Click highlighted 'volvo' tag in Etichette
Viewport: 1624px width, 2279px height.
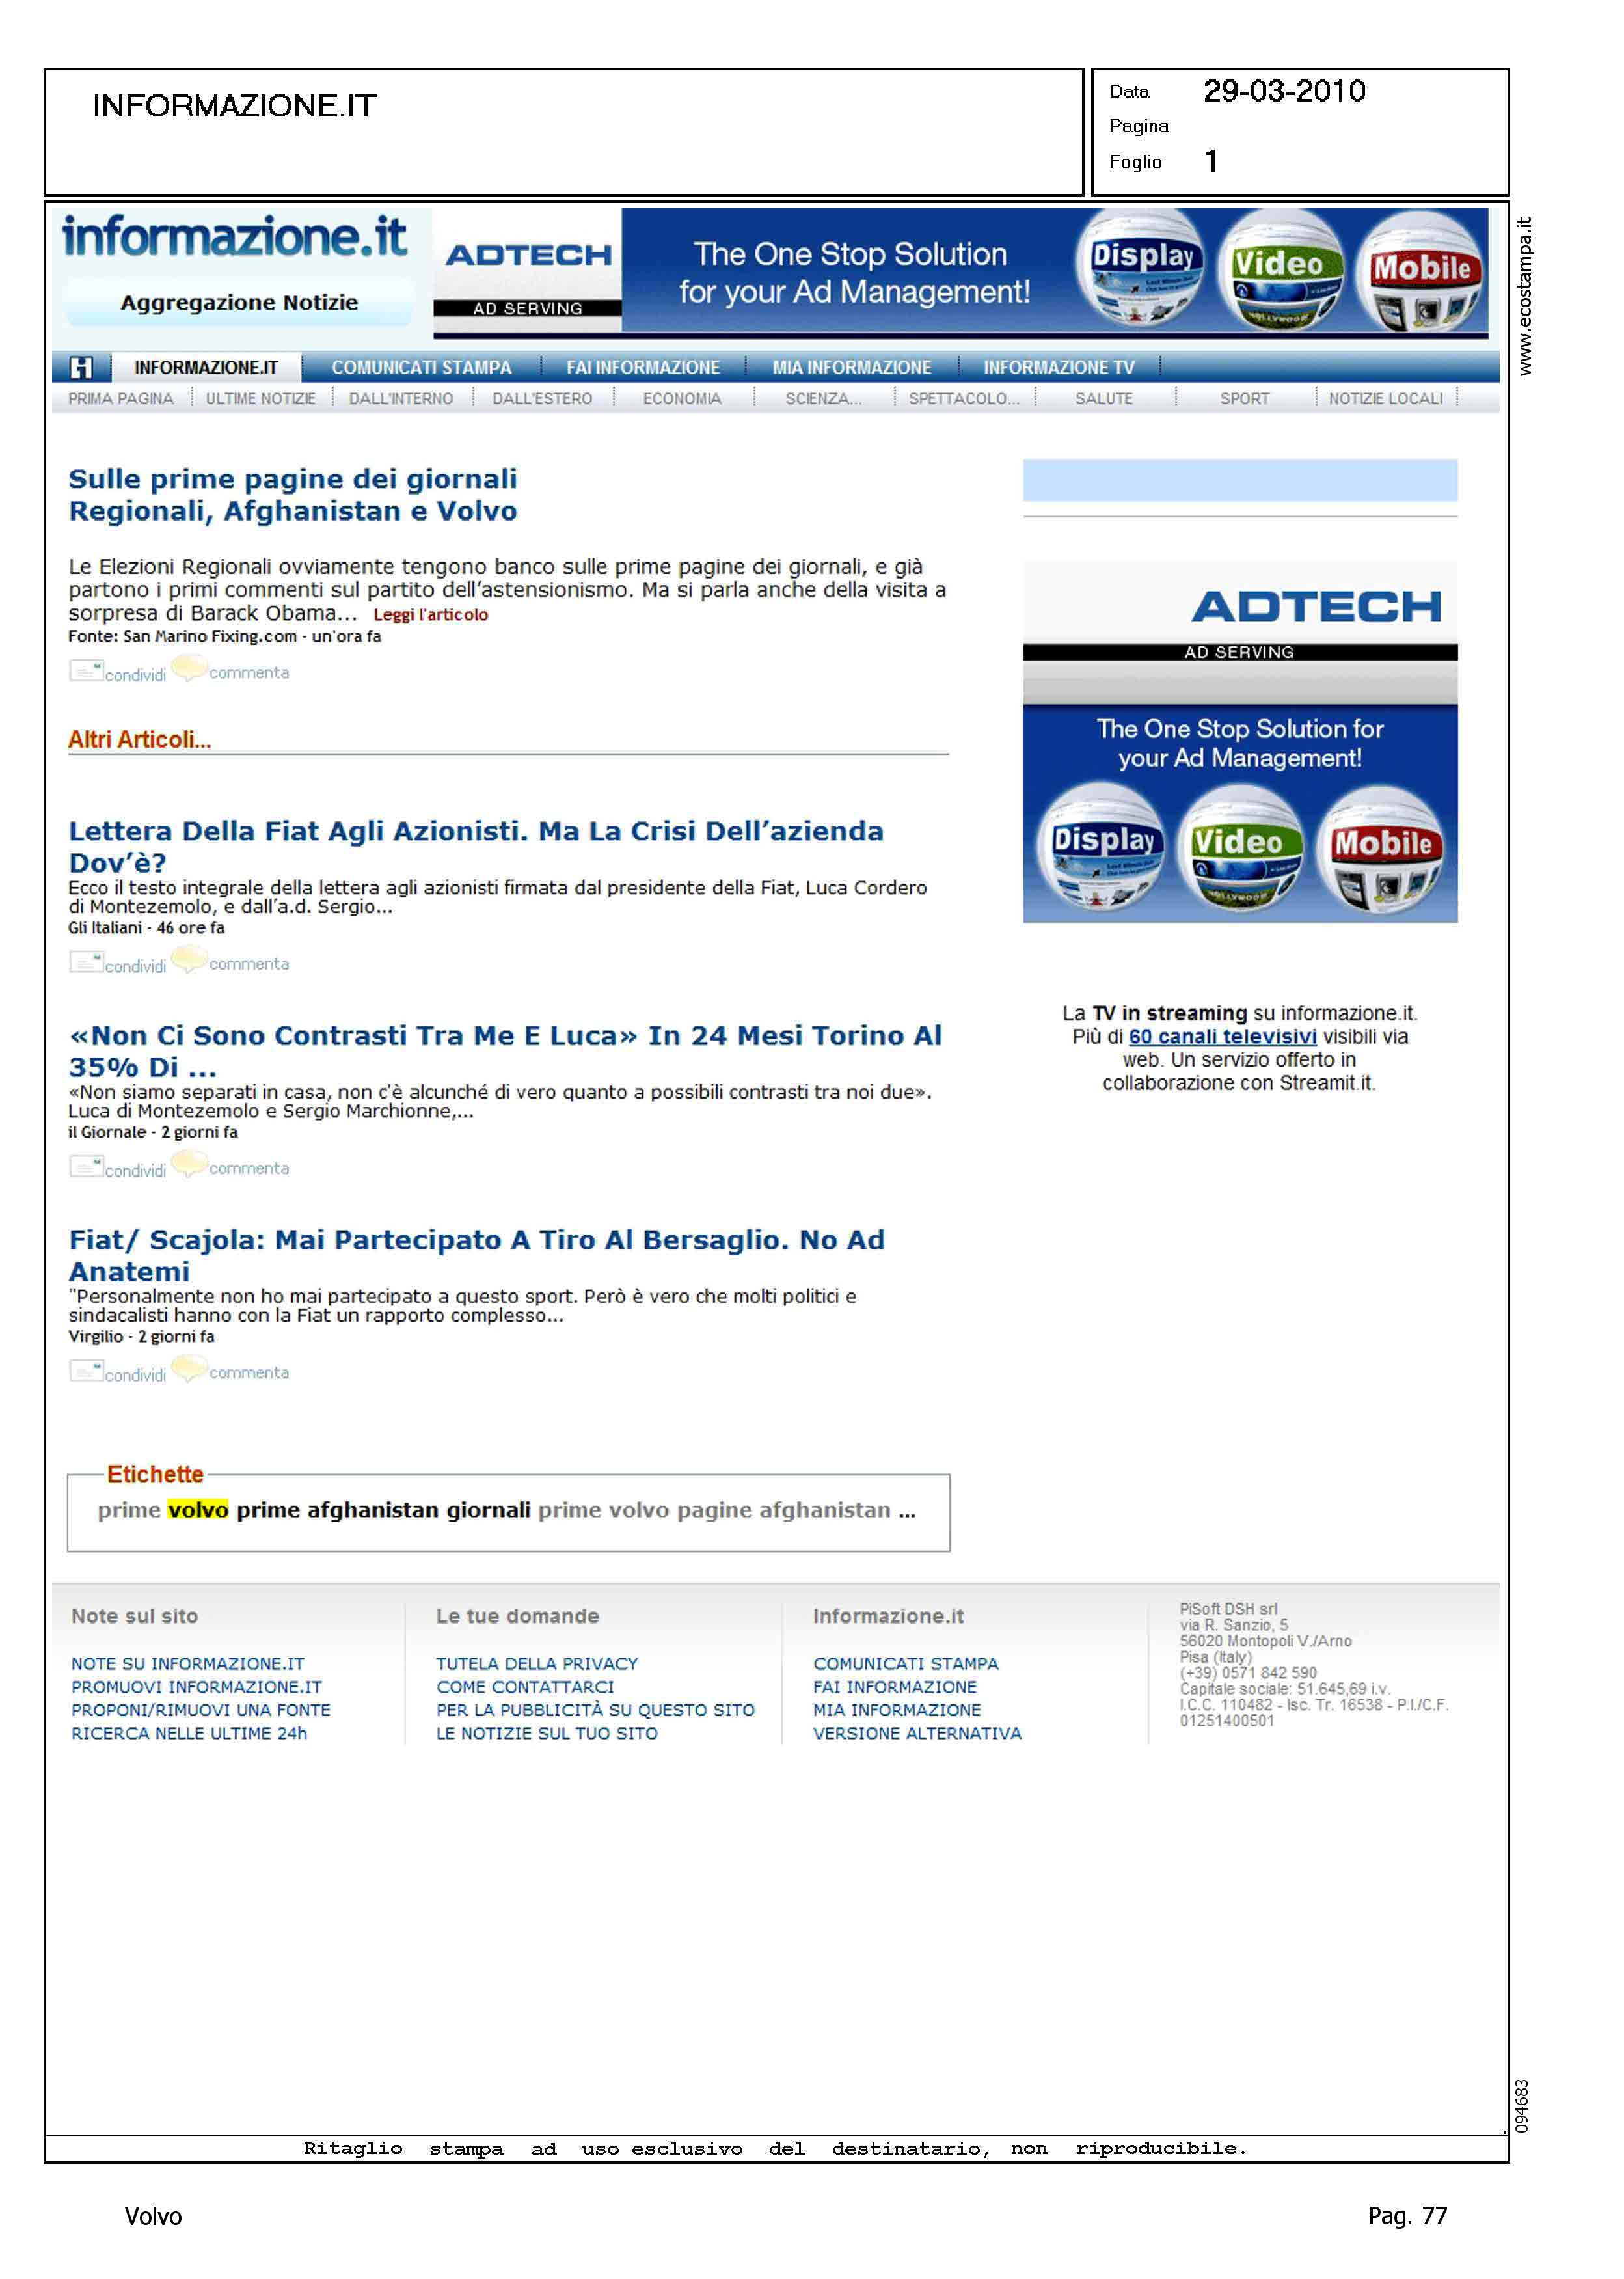pos(198,1510)
